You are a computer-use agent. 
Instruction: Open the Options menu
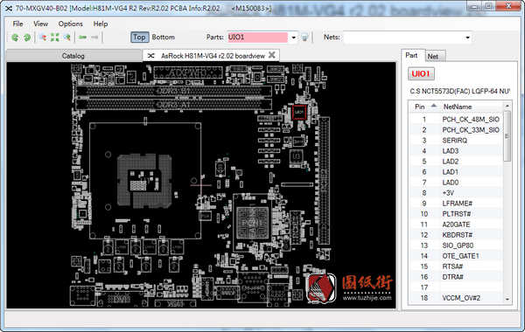click(70, 24)
